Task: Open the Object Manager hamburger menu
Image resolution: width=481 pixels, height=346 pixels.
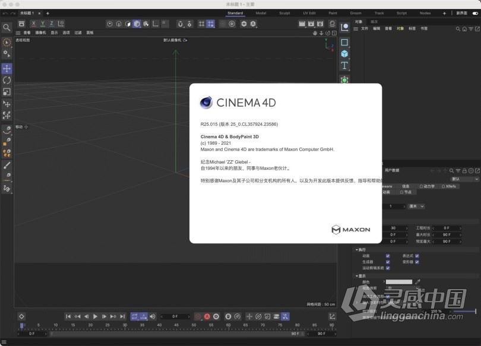Action: (x=356, y=29)
